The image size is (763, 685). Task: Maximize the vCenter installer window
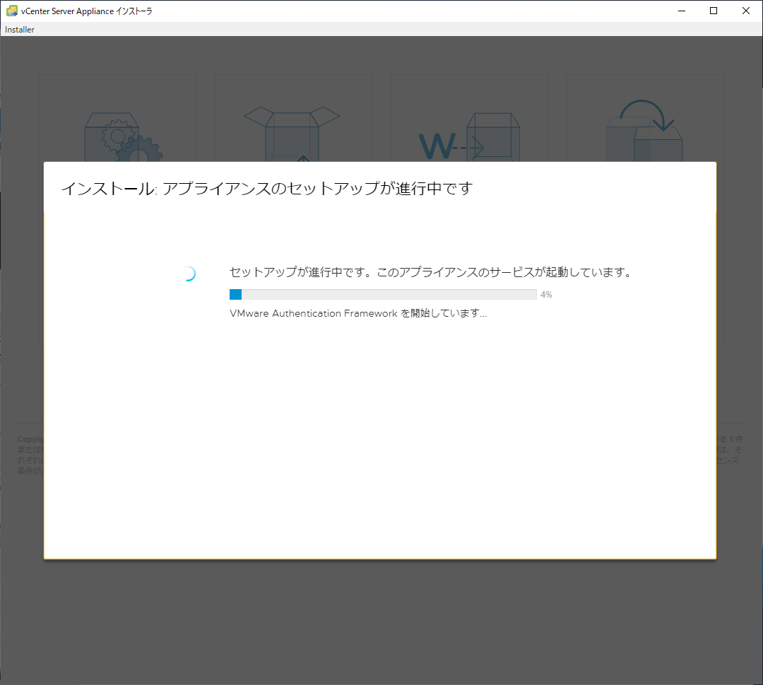714,11
